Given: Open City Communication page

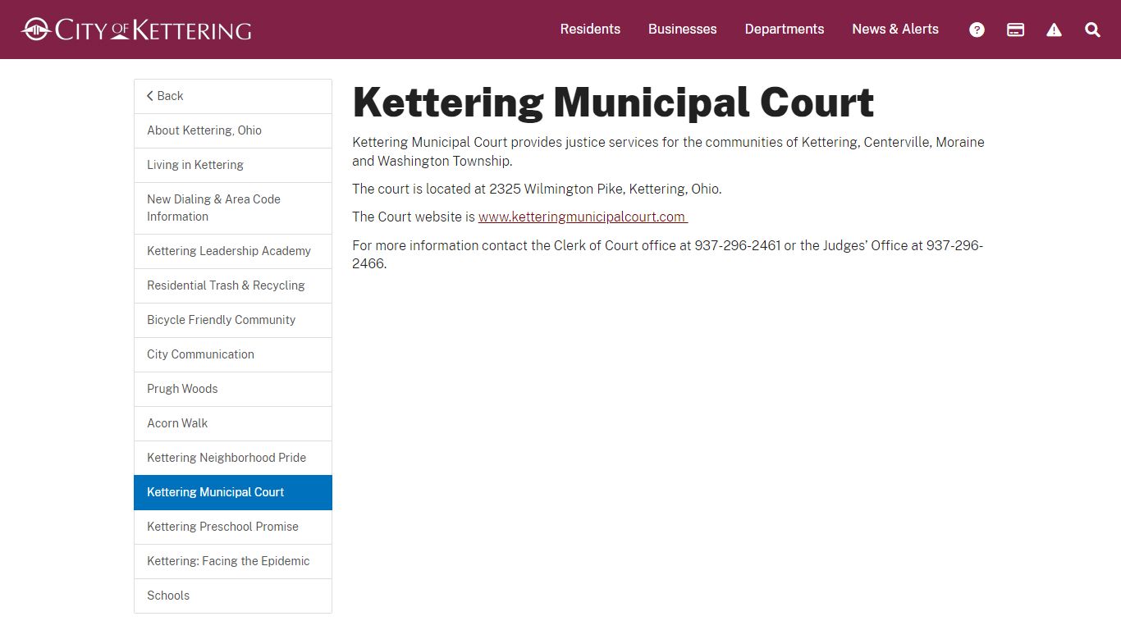Looking at the screenshot, I should pyautogui.click(x=233, y=354).
